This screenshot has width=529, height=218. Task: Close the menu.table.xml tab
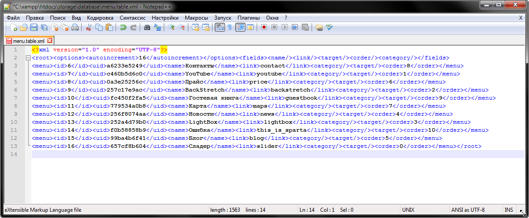tap(50, 41)
